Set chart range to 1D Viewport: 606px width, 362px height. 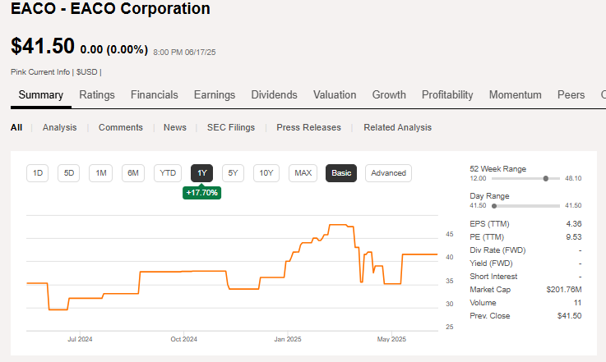[38, 173]
